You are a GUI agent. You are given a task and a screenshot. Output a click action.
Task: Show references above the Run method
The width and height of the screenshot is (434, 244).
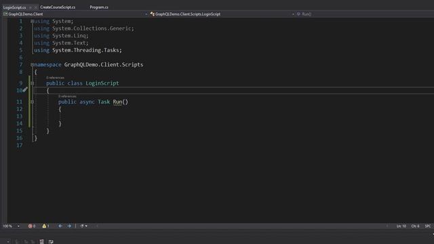pos(67,96)
